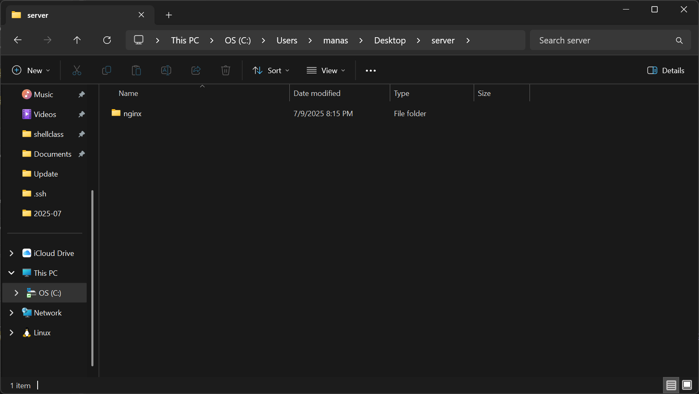This screenshot has height=394, width=699.
Task: Go to Desktop breadcrumb
Action: coord(390,41)
